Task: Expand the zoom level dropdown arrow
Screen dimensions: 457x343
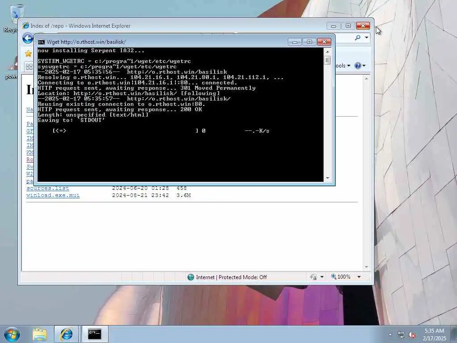Action: tap(359, 277)
